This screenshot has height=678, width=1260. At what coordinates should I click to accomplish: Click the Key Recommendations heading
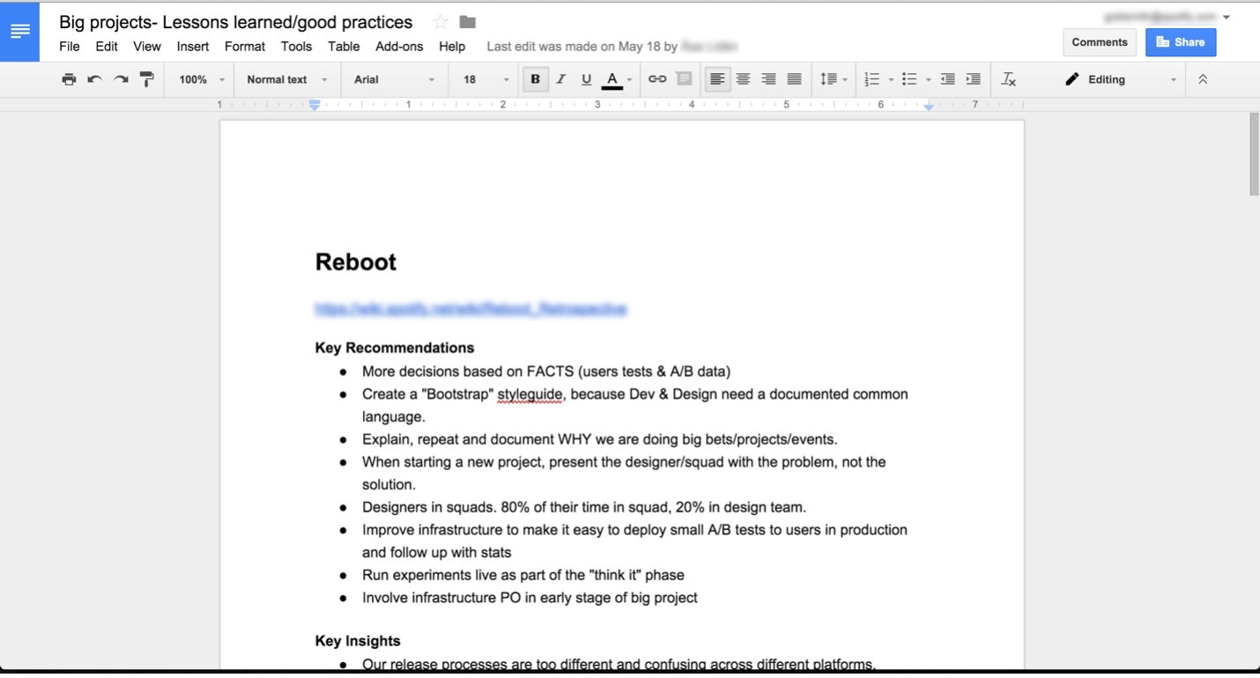pyautogui.click(x=395, y=348)
